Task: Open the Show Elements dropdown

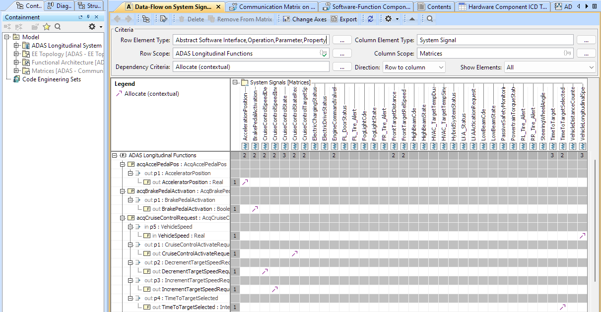Action: (549, 67)
